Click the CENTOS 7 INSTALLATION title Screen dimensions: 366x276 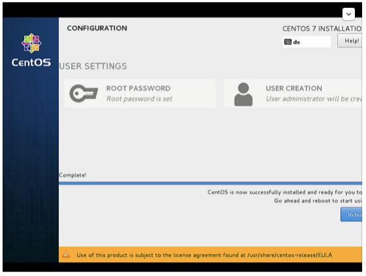(x=322, y=29)
